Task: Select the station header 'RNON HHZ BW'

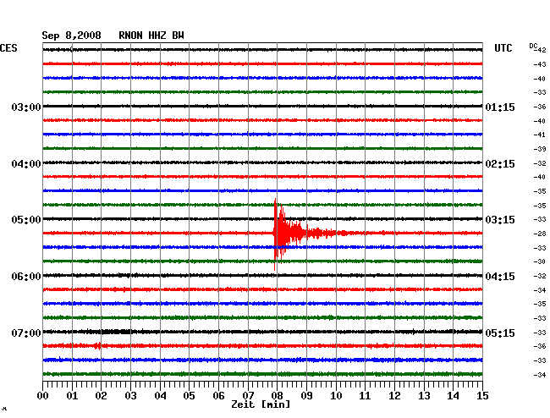Action: pyautogui.click(x=151, y=36)
